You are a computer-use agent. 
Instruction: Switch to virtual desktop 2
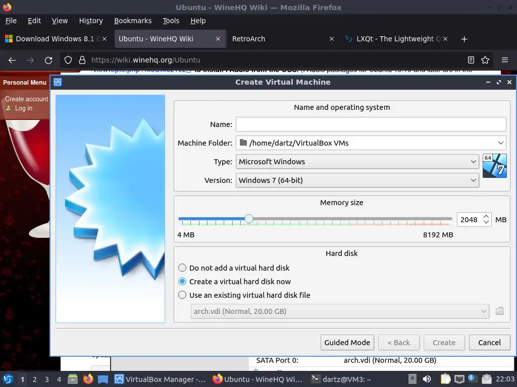(x=35, y=379)
